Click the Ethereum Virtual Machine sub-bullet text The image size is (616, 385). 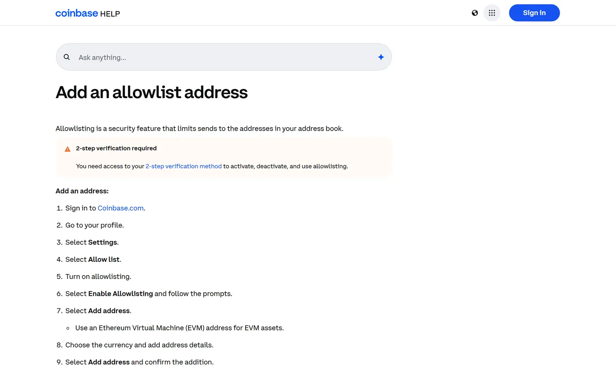coord(180,328)
